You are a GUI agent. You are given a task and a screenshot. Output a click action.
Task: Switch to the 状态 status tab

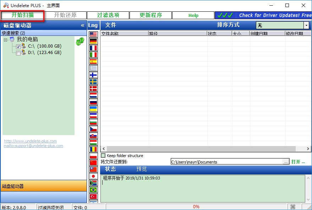[110, 169]
